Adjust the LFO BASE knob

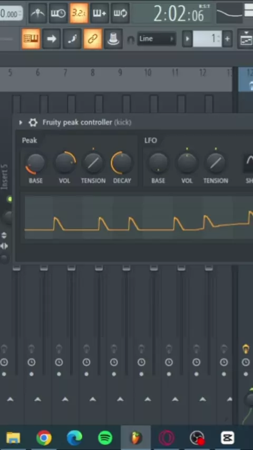(158, 163)
